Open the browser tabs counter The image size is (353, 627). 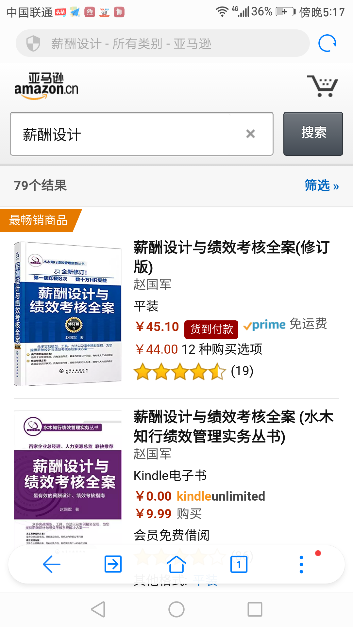point(239,564)
